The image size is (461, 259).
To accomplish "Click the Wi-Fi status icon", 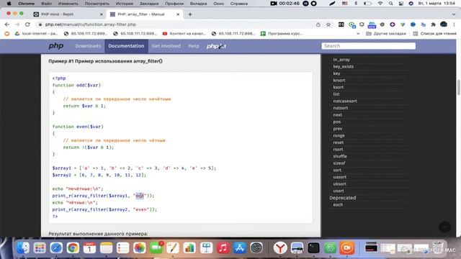I will coord(380,4).
